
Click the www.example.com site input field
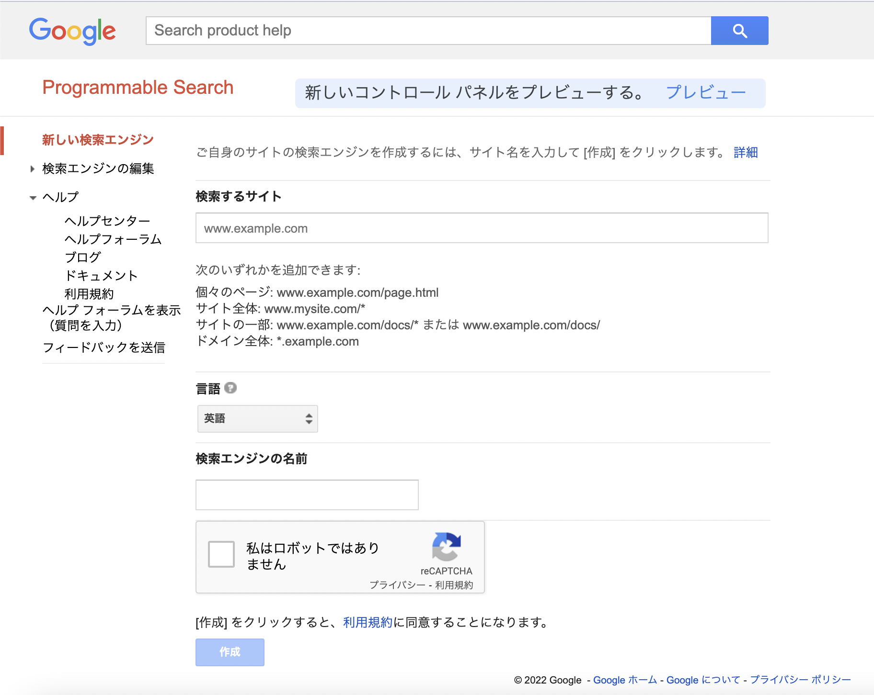pos(482,228)
